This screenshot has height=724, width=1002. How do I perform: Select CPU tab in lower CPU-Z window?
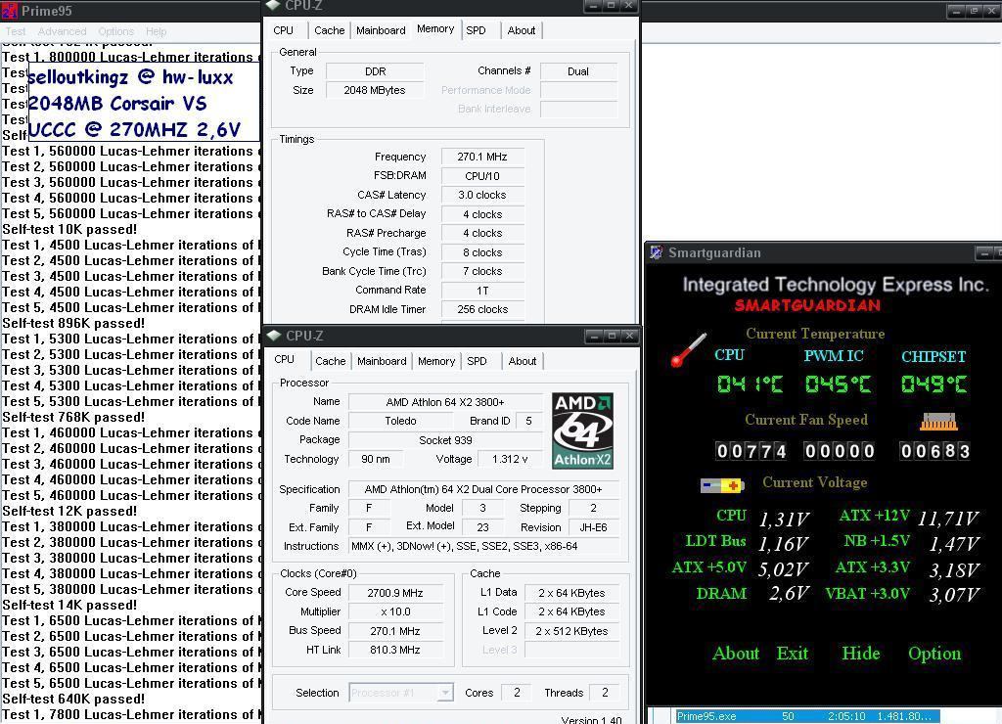(285, 359)
